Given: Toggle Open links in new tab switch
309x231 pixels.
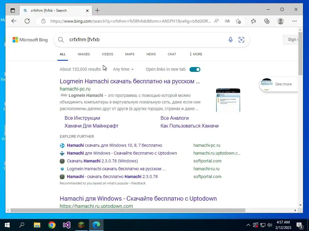Looking at the screenshot, I should pyautogui.click(x=195, y=69).
